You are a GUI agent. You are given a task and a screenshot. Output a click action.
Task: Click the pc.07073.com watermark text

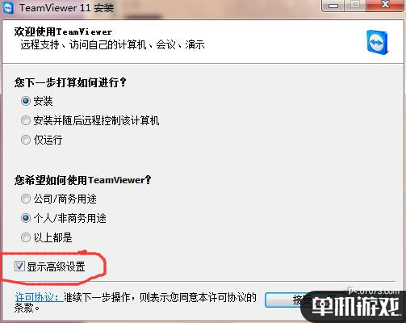pos(374,291)
